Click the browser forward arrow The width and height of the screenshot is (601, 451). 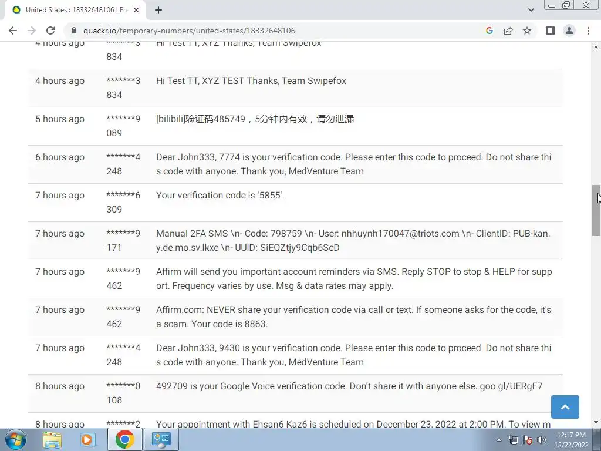(x=32, y=31)
